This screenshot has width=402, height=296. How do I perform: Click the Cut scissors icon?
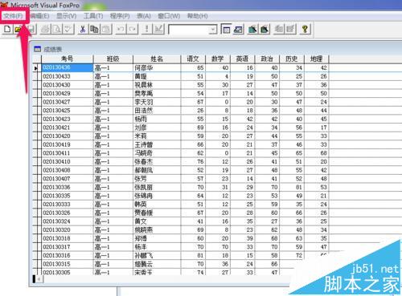click(83, 29)
